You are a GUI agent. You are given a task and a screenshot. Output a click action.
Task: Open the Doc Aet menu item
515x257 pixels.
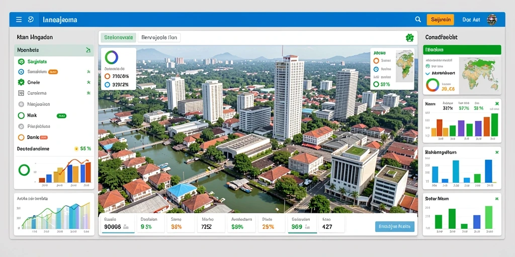tap(471, 20)
